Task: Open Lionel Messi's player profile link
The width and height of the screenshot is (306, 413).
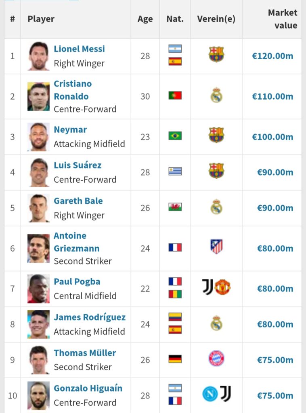Action: (x=79, y=49)
